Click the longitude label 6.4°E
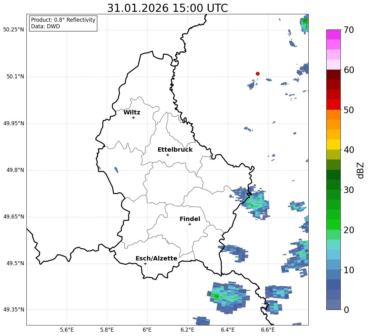The width and height of the screenshot is (368, 336). [x=228, y=330]
